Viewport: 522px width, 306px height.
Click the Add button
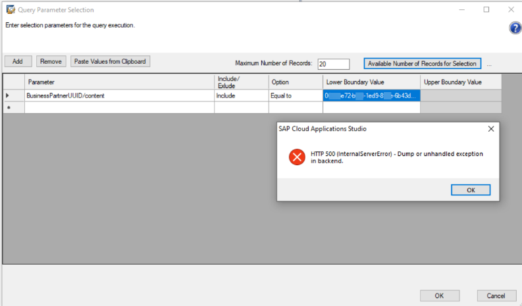(18, 61)
